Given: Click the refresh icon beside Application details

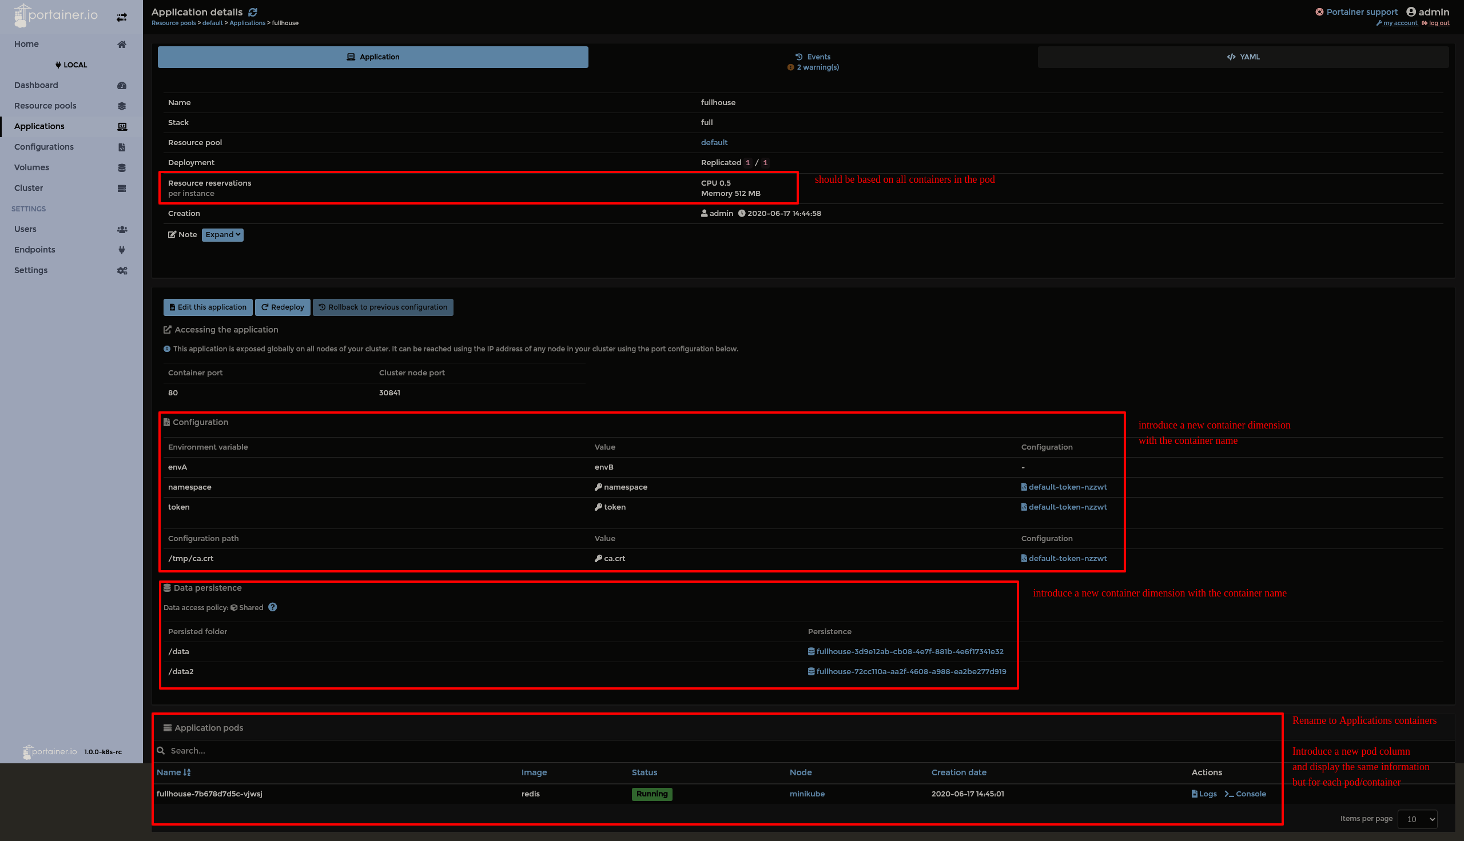Looking at the screenshot, I should pyautogui.click(x=253, y=11).
